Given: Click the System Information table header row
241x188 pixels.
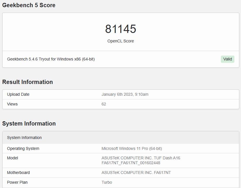Looking at the screenshot, I should tap(121, 138).
